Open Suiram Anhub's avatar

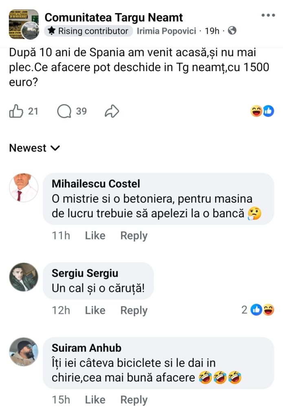(24, 352)
